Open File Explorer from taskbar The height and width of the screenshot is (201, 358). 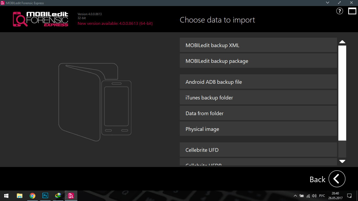(19, 196)
